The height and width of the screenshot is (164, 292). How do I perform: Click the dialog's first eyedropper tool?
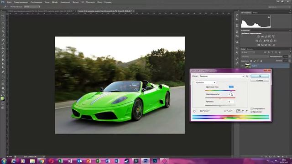238,111
